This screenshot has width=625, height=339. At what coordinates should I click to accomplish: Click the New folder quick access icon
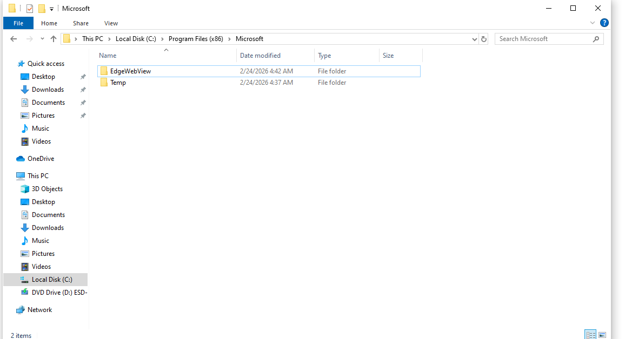click(42, 8)
